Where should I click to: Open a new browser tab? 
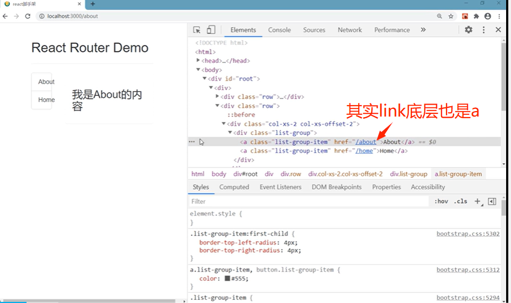click(93, 4)
